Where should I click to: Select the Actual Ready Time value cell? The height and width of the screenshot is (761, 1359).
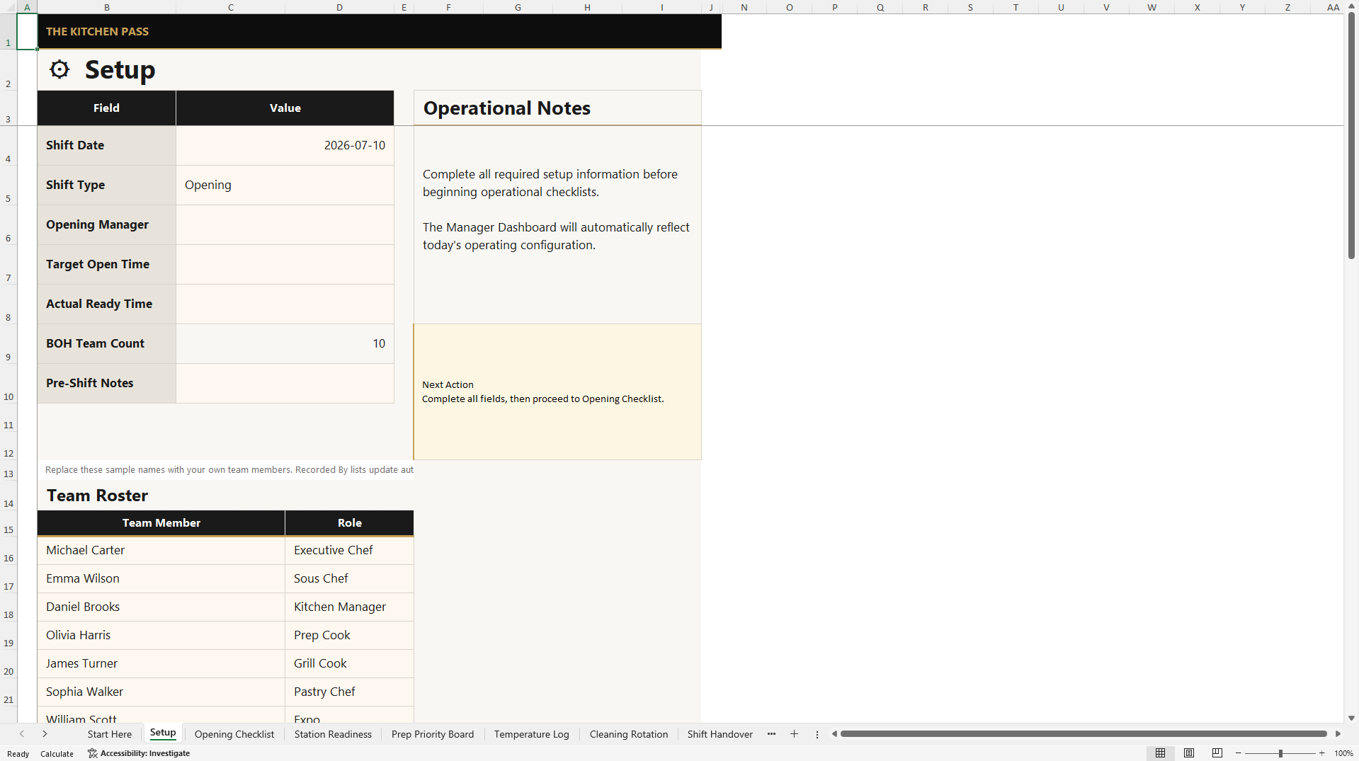point(285,304)
